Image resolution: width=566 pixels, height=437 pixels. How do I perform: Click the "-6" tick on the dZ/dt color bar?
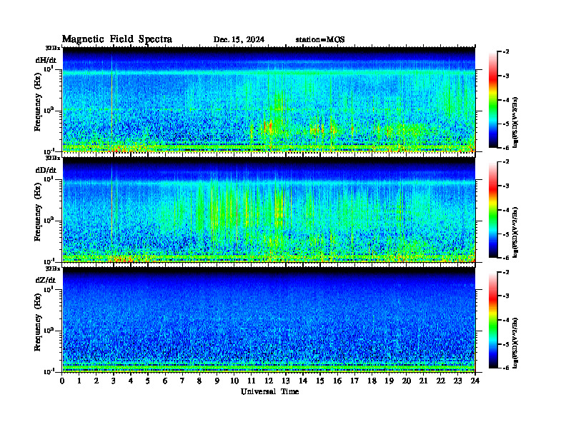506,368
